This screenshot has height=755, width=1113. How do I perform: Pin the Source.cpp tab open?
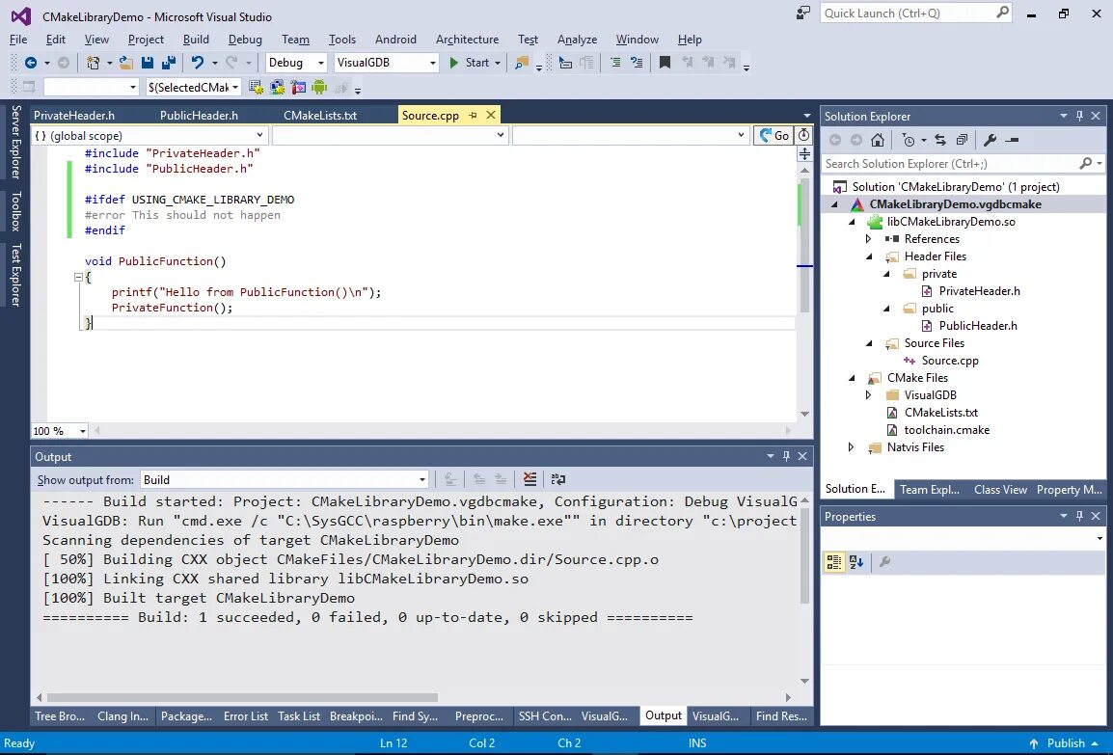[x=473, y=115]
